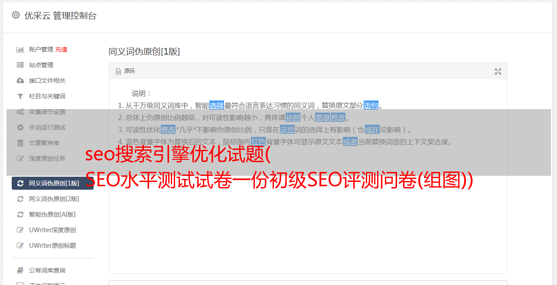Click the cloud upload icon for 接口文件相关
The height and width of the screenshot is (285, 557).
click(20, 81)
